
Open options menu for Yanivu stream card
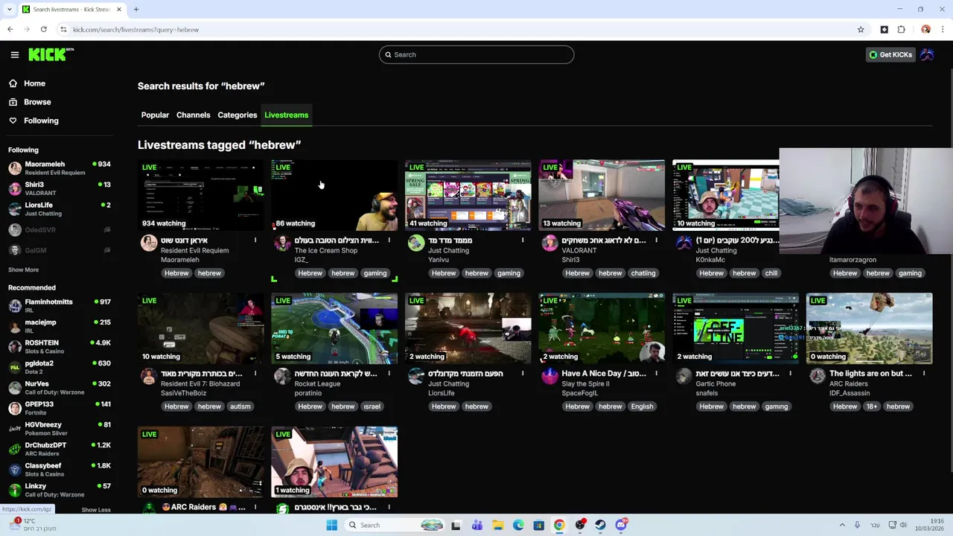point(523,240)
